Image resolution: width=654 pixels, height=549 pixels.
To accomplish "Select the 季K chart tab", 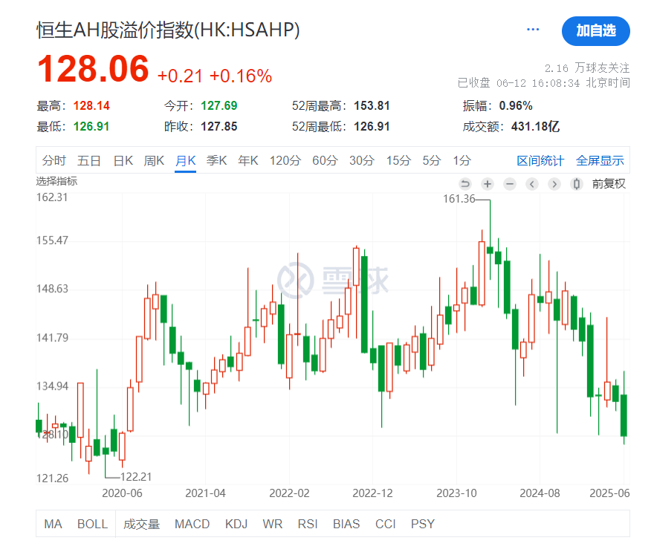I will 216,160.
